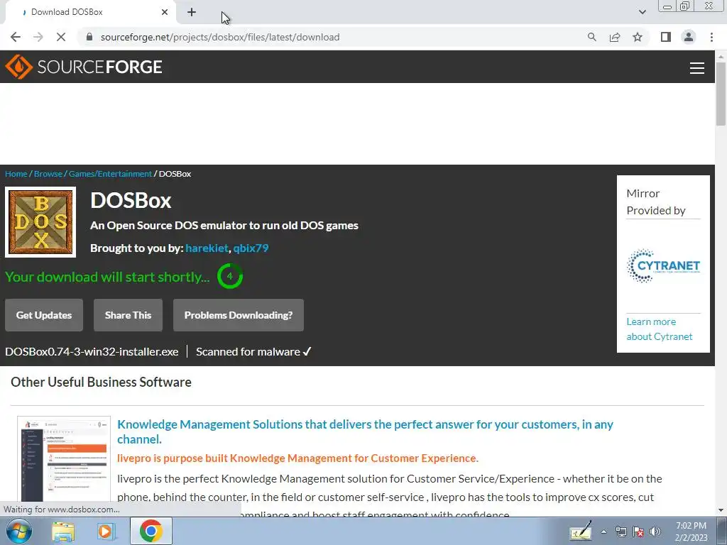
Task: Click the zoom magnifier icon in address bar
Action: click(x=591, y=37)
